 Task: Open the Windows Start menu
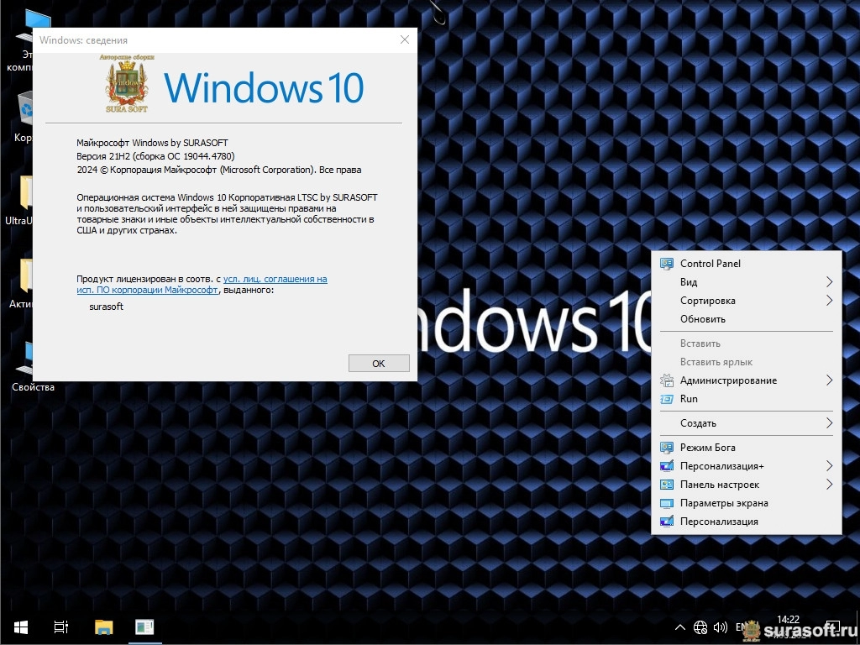pyautogui.click(x=20, y=627)
